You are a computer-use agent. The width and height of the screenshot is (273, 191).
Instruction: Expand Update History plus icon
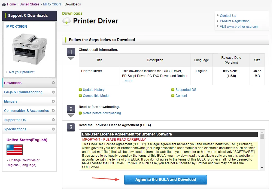pyautogui.click(x=80, y=90)
